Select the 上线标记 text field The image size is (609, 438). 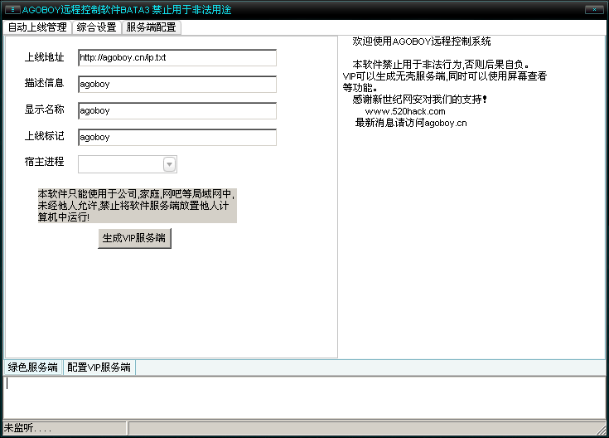point(176,137)
